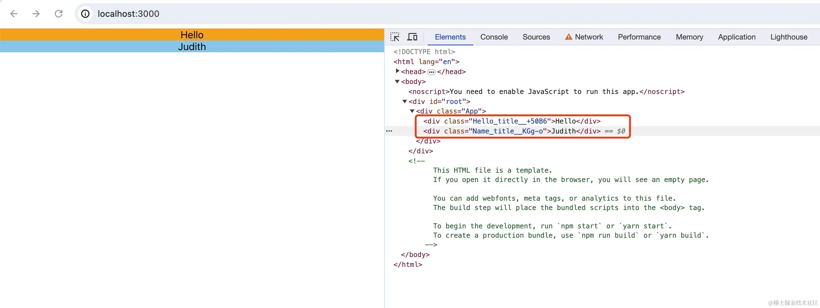Collapse the div id root node

(405, 101)
